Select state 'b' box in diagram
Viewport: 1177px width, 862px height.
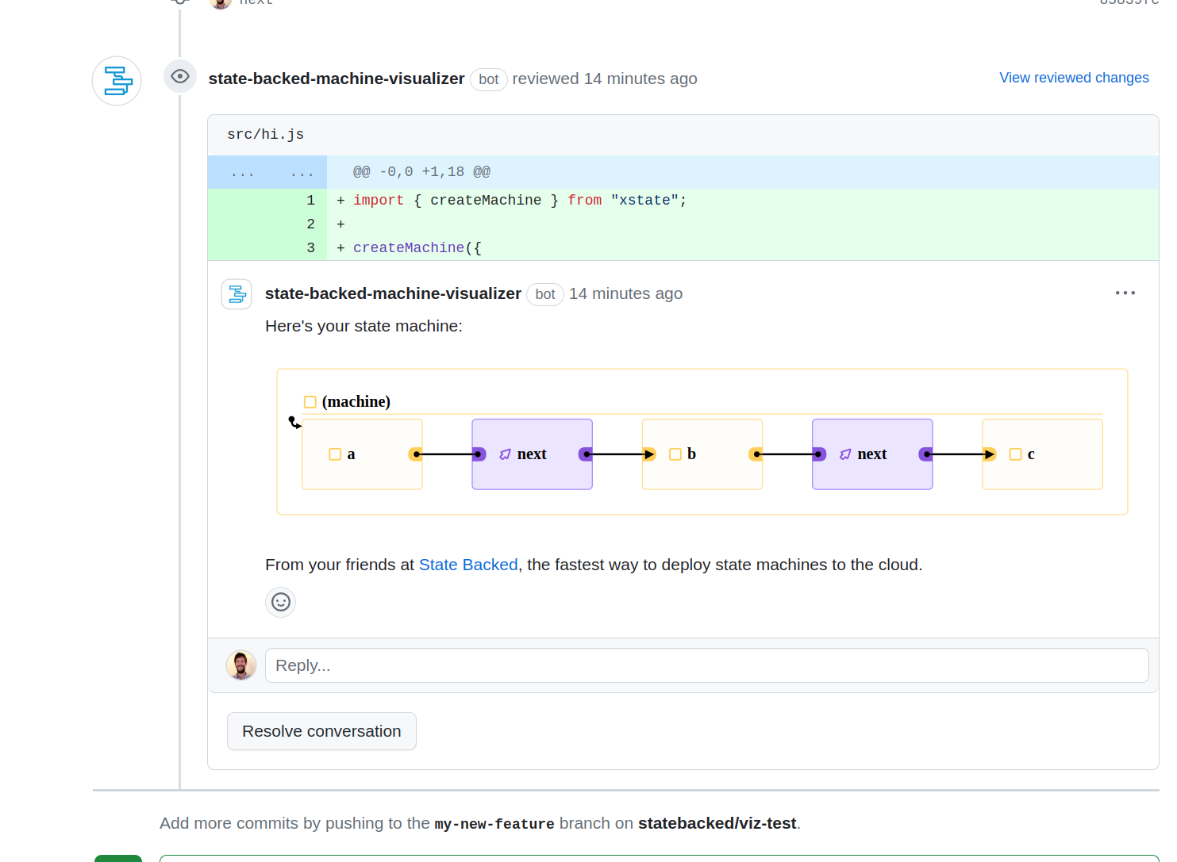(702, 454)
